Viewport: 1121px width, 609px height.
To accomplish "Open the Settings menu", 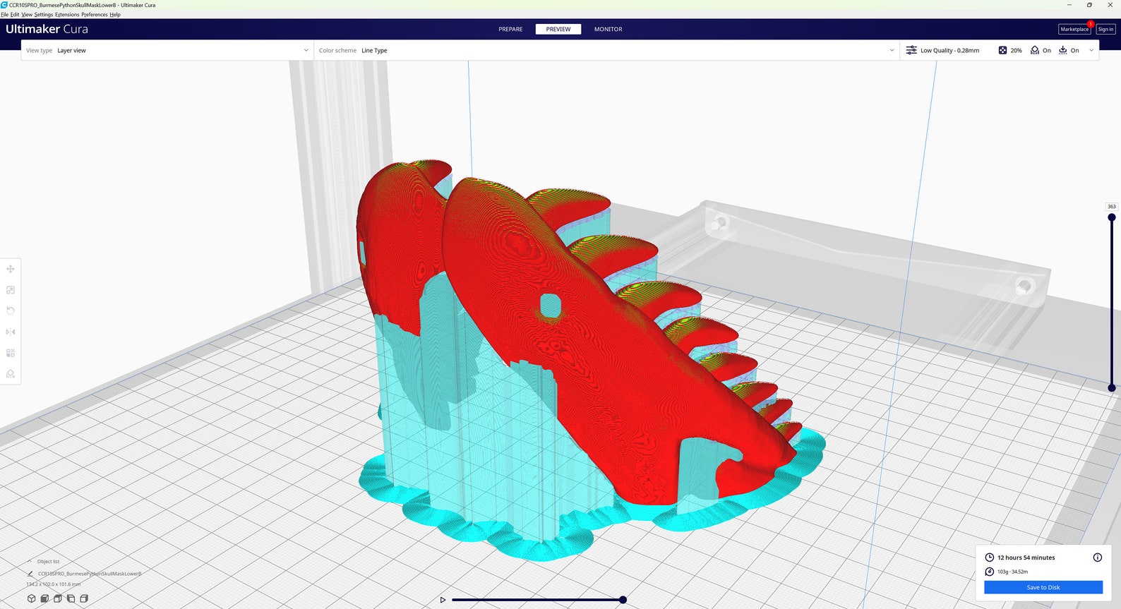I will pos(44,15).
